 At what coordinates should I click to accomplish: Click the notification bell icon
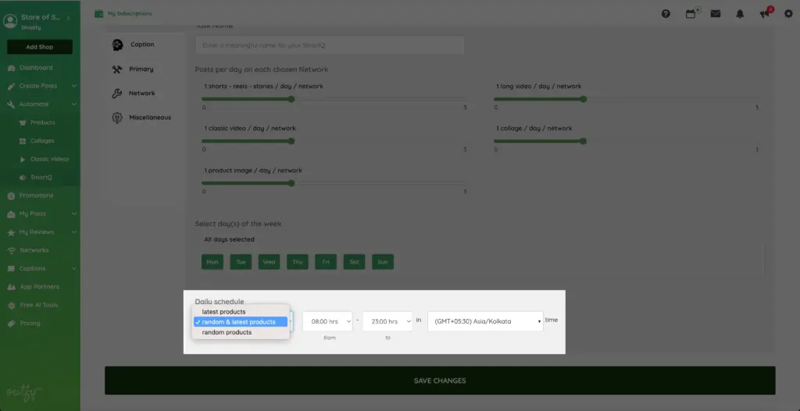(740, 13)
